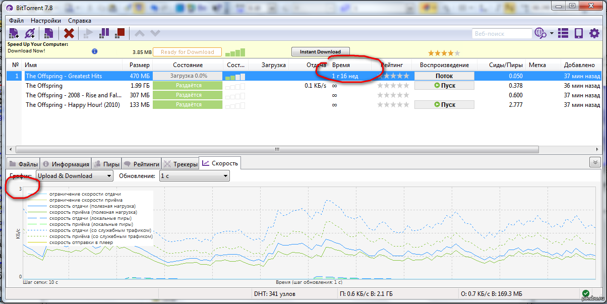Screen dimensions: 607x304
Task: Open the Файл menu
Action: pos(17,21)
